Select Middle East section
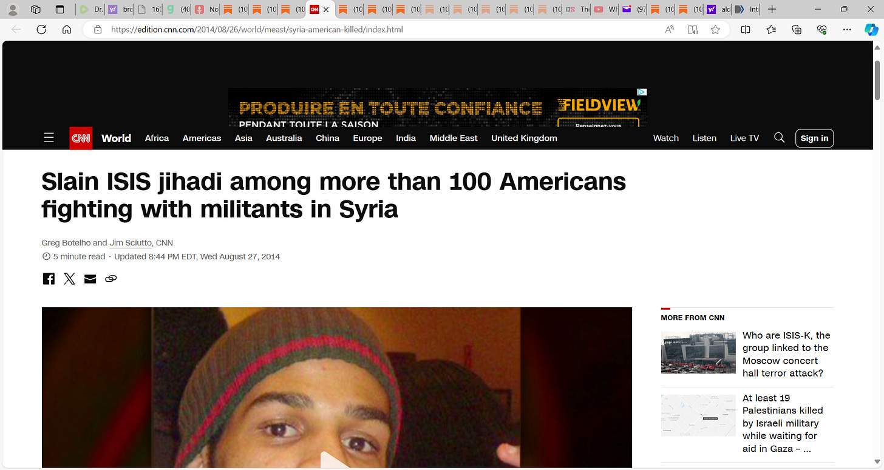Image resolution: width=884 pixels, height=470 pixels. tap(454, 138)
